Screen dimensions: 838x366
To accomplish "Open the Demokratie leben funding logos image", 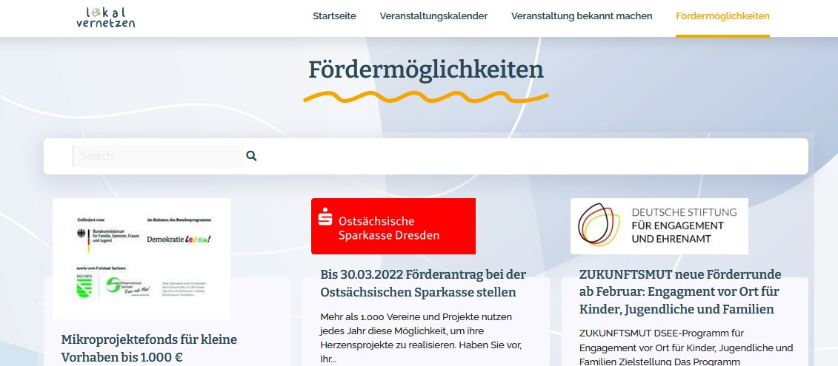I will coord(142,259).
